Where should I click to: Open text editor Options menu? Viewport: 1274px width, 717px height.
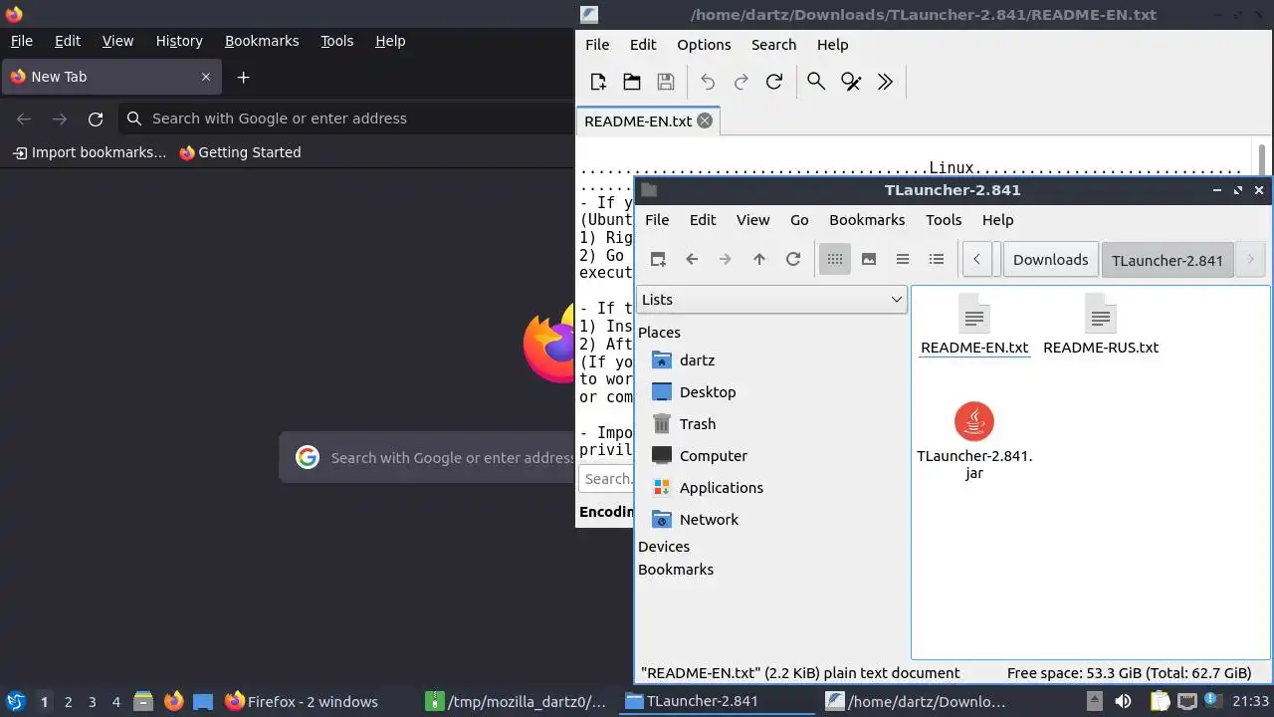tap(704, 45)
